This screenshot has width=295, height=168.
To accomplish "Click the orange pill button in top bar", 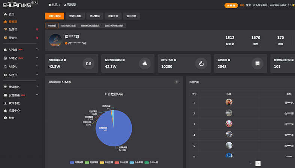I will (231, 6).
